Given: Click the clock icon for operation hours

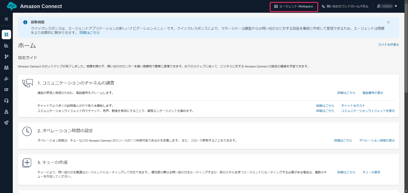Looking at the screenshot, I should coord(27,131).
